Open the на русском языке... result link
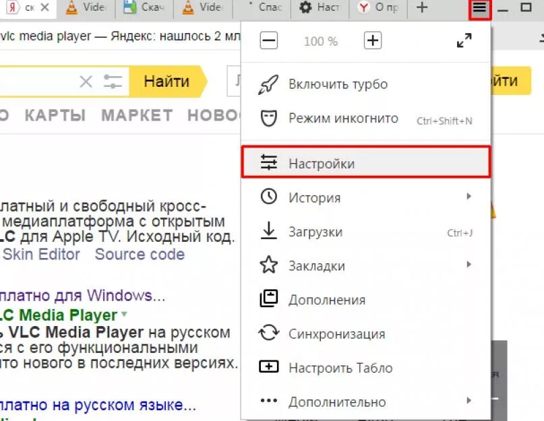This screenshot has height=421, width=544. click(x=98, y=405)
